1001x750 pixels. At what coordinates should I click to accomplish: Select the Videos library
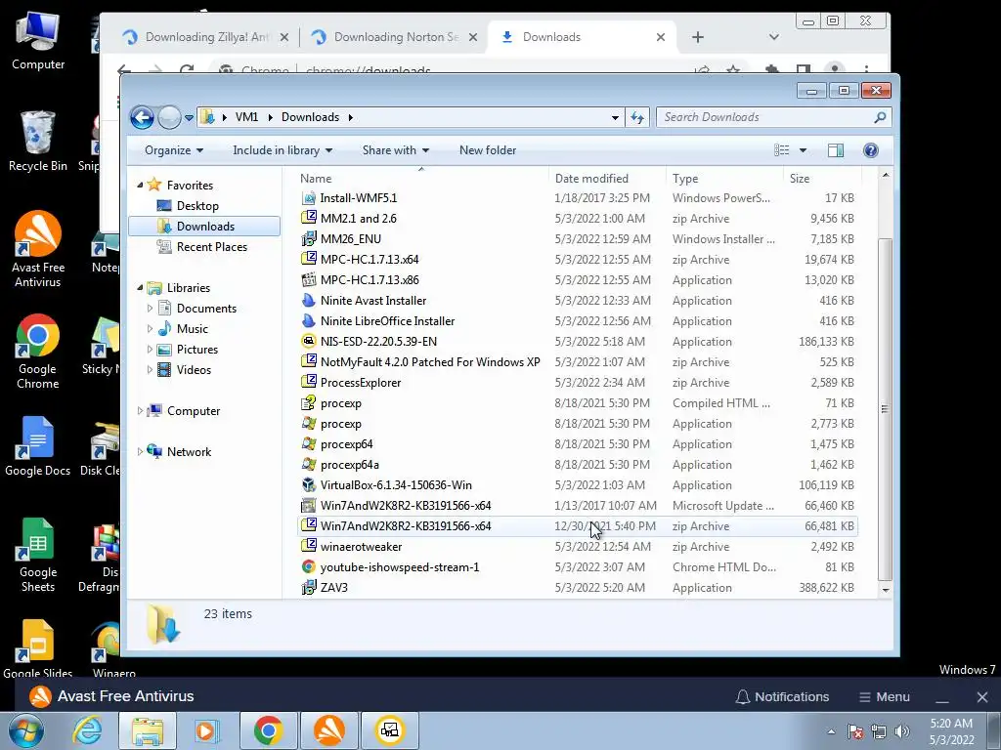coord(194,370)
